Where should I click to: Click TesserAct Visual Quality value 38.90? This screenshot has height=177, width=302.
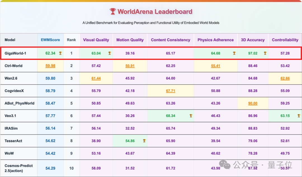(x=96, y=141)
